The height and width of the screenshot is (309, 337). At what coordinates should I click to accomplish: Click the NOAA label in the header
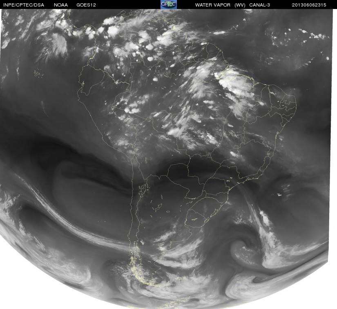click(x=61, y=5)
